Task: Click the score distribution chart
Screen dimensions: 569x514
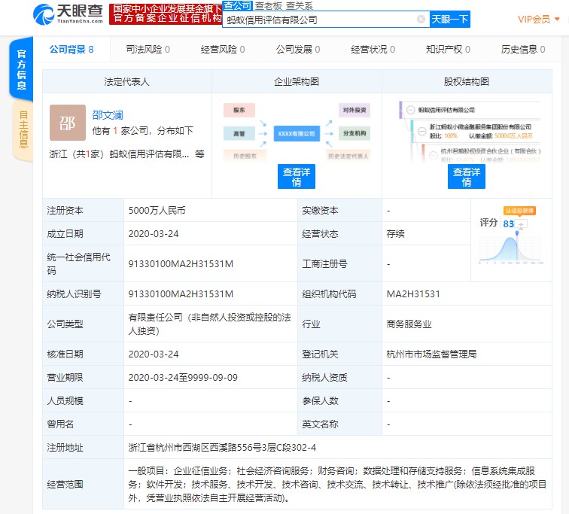Action: [511, 248]
